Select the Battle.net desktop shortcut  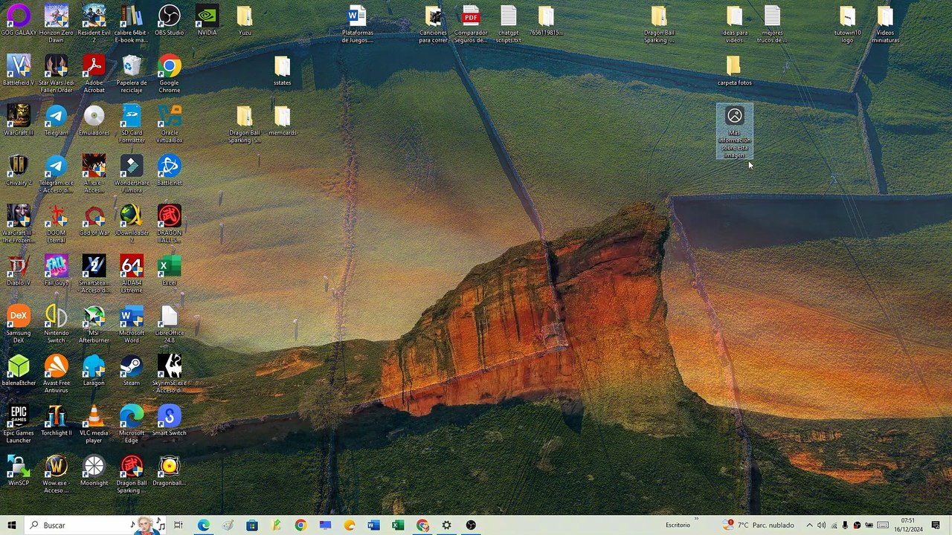(170, 170)
